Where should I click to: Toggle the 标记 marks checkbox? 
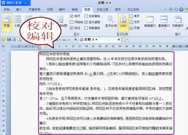point(72,28)
